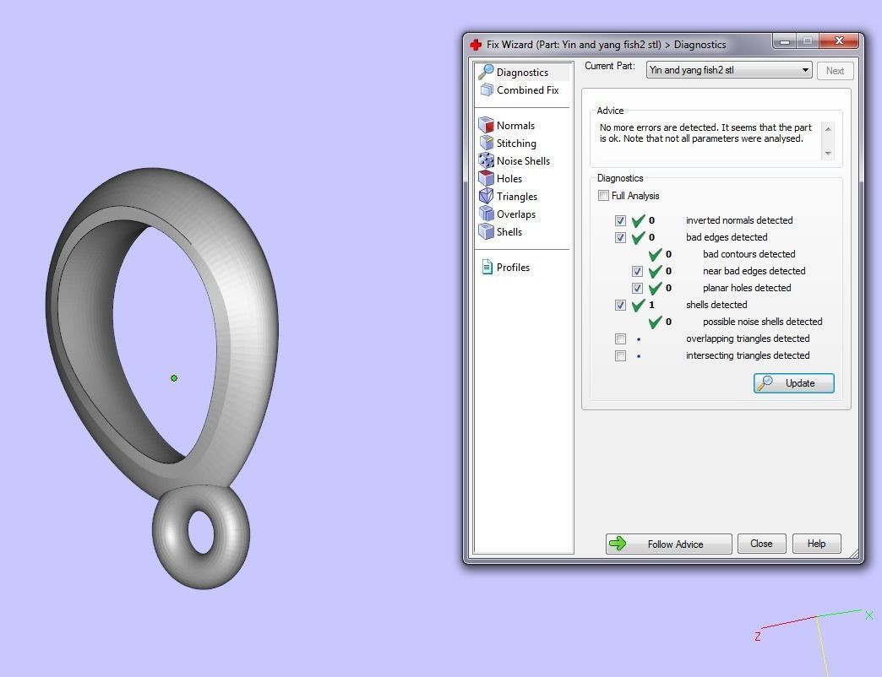Image resolution: width=882 pixels, height=677 pixels.
Task: Open the Profiles section label
Action: click(x=513, y=268)
